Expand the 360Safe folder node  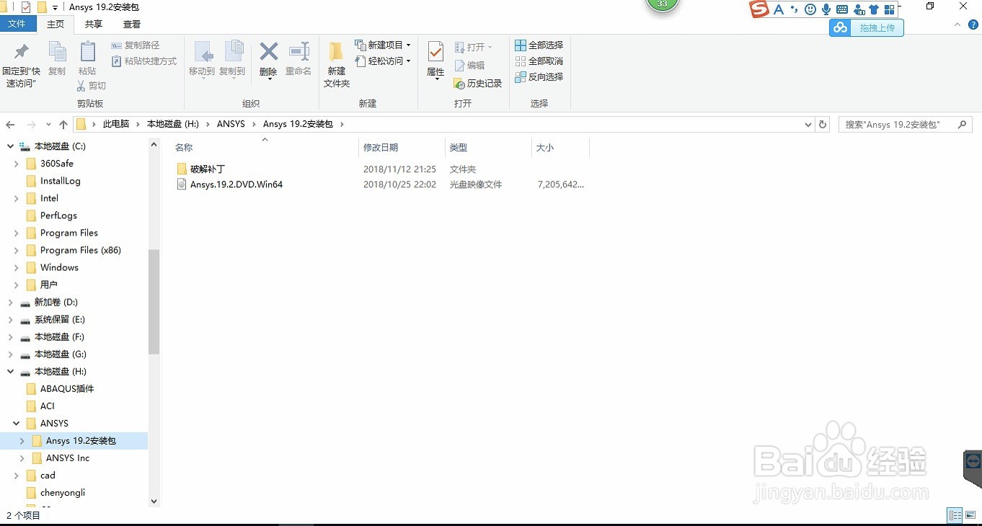pos(17,164)
